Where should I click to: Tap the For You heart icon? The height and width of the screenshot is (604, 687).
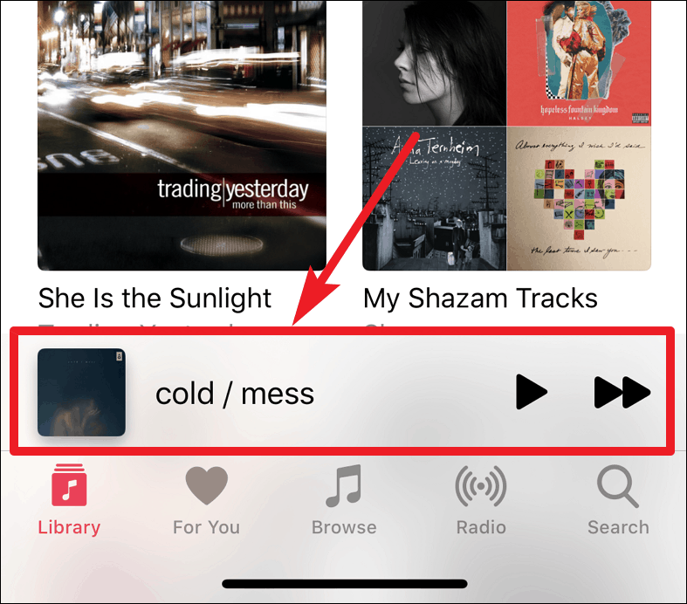click(206, 485)
